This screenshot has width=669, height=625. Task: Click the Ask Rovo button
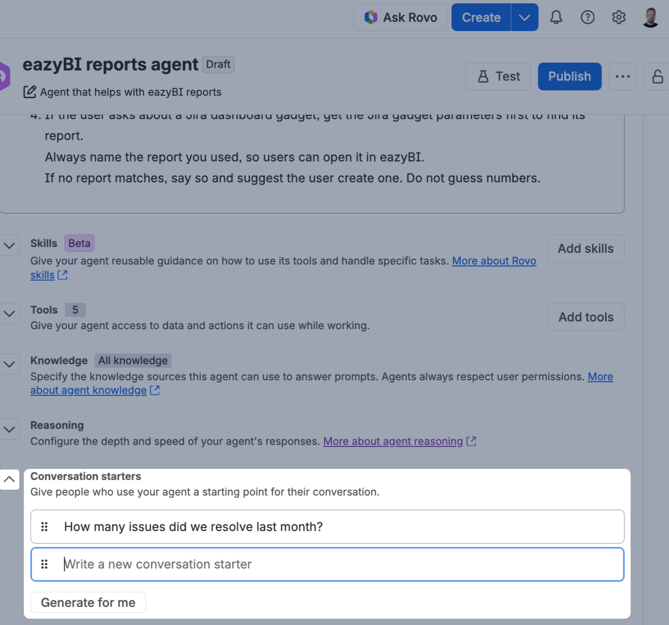(x=401, y=18)
